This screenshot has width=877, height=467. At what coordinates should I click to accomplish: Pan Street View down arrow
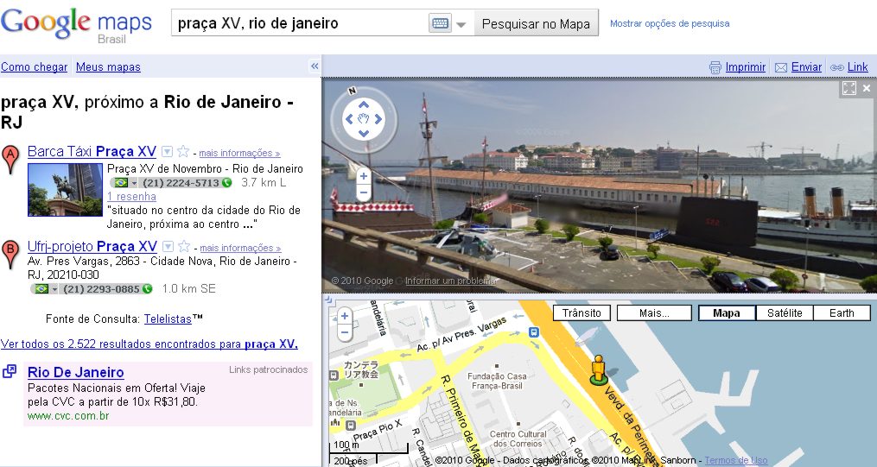pos(364,133)
